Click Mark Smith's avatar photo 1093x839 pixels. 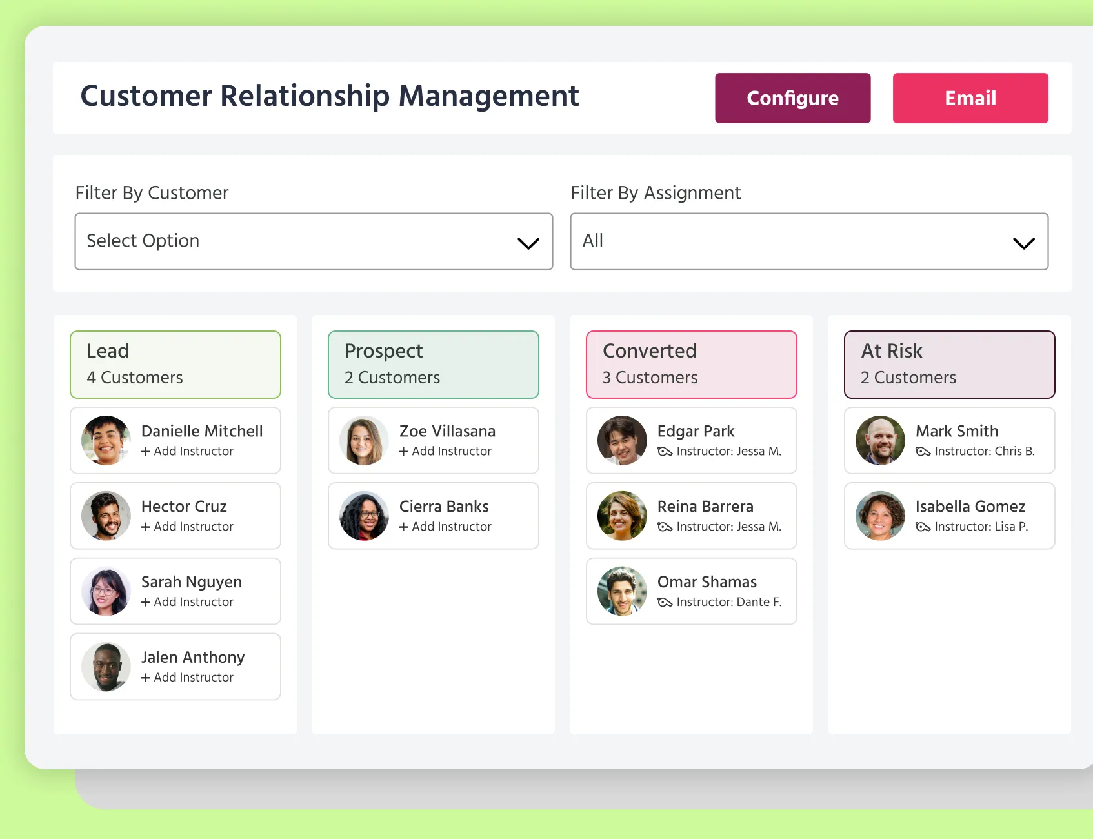pyautogui.click(x=880, y=440)
